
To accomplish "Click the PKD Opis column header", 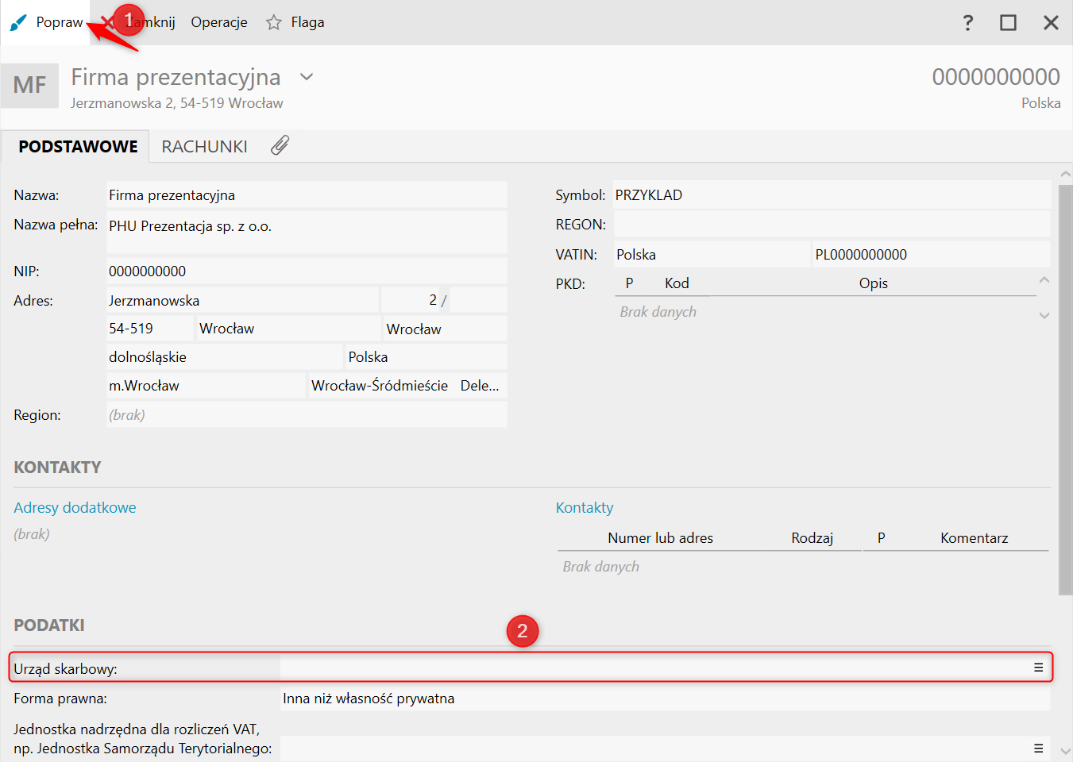I will pyautogui.click(x=873, y=283).
